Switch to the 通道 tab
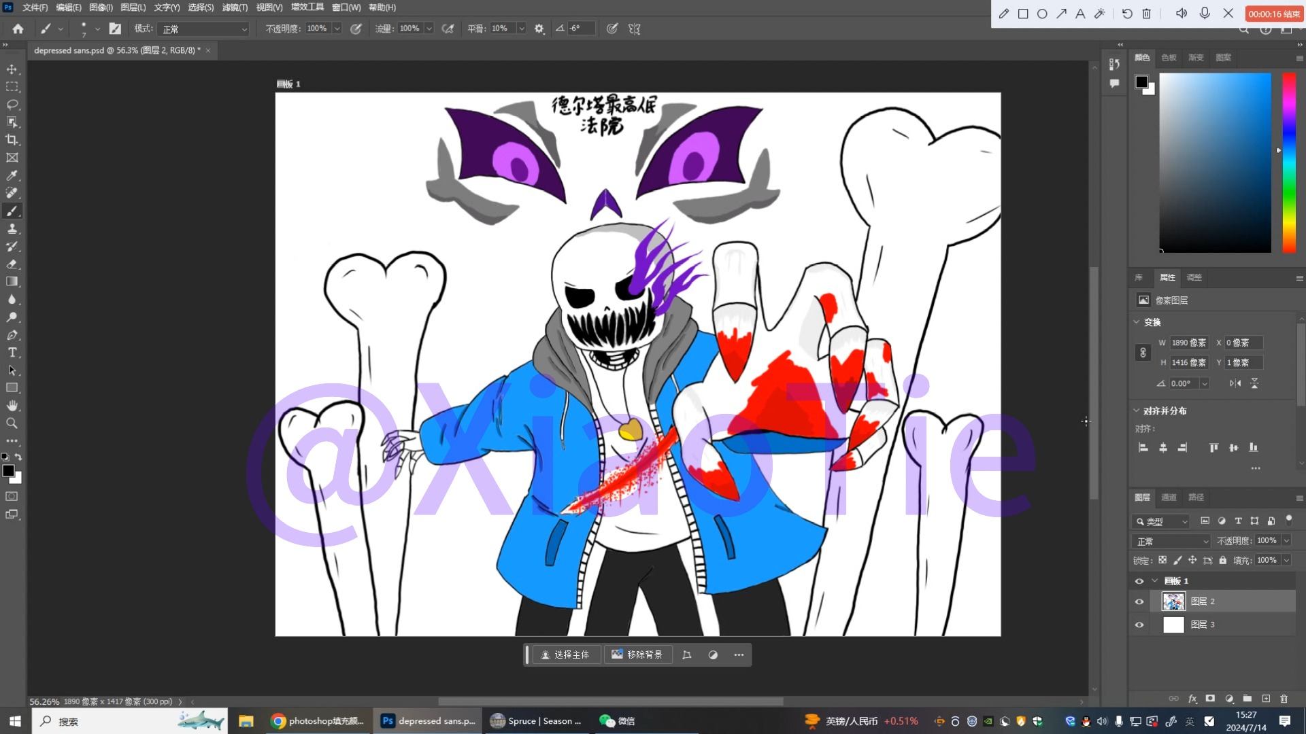 coord(1169,497)
